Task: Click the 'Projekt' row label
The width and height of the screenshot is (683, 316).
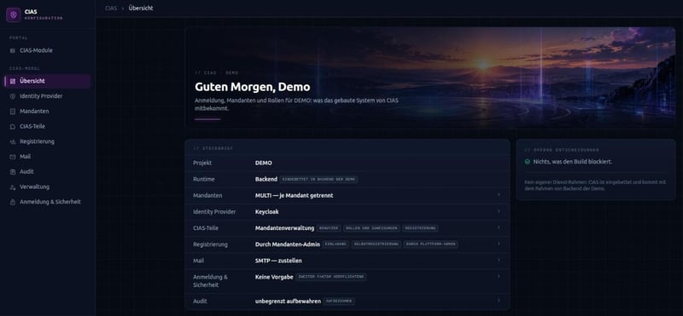Action: pyautogui.click(x=202, y=163)
